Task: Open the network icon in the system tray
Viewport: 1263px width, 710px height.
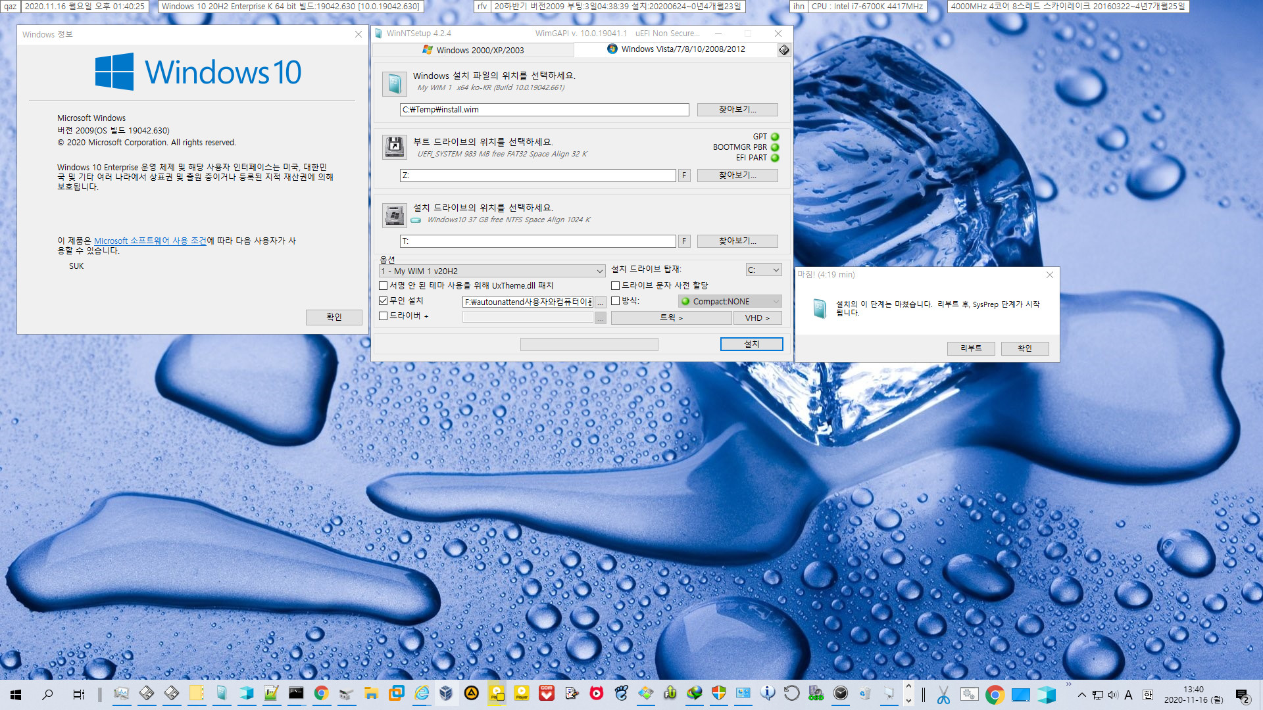Action: tap(1097, 695)
